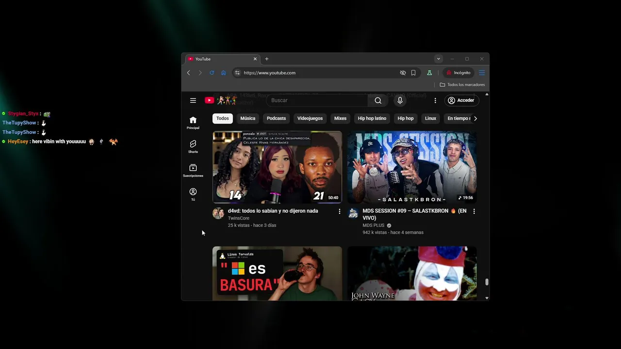Click the 50:40 duration badge
This screenshot has height=349, width=621.
(333, 198)
